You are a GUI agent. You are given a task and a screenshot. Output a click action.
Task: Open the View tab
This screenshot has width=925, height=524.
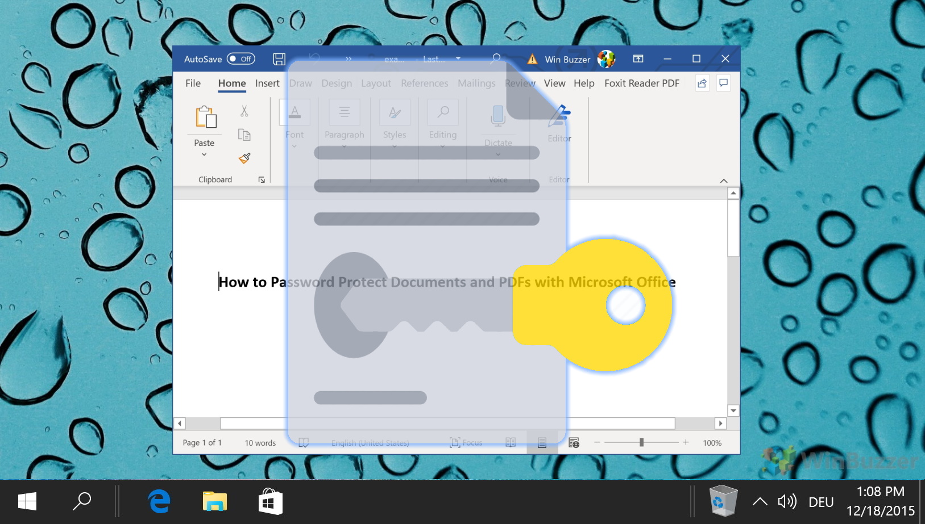[554, 83]
